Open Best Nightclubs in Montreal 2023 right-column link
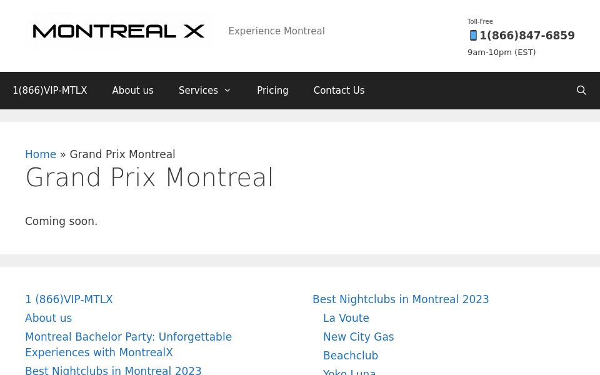Image resolution: width=600 pixels, height=375 pixels. (x=401, y=299)
